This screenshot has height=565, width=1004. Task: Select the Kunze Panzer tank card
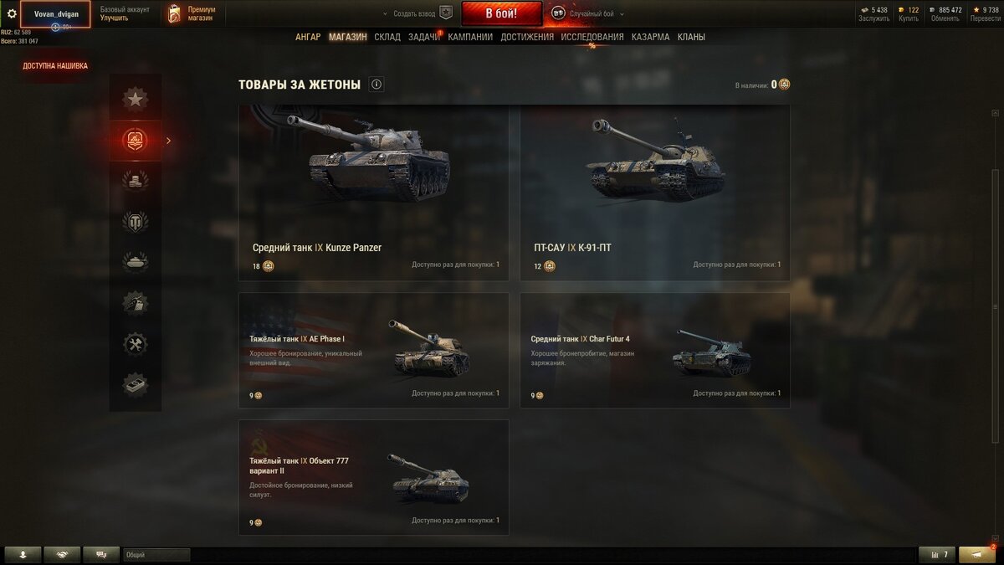[x=374, y=193]
